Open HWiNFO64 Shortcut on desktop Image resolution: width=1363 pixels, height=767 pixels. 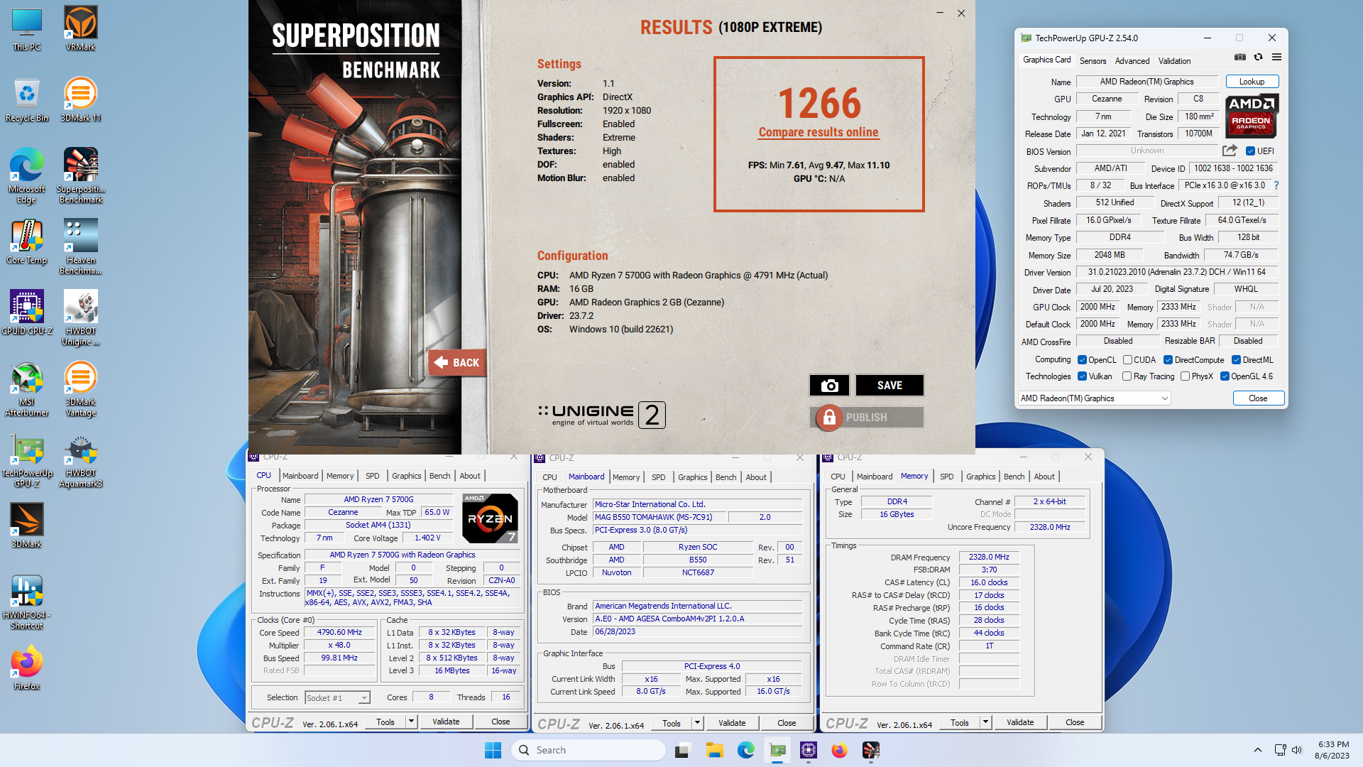pos(27,602)
